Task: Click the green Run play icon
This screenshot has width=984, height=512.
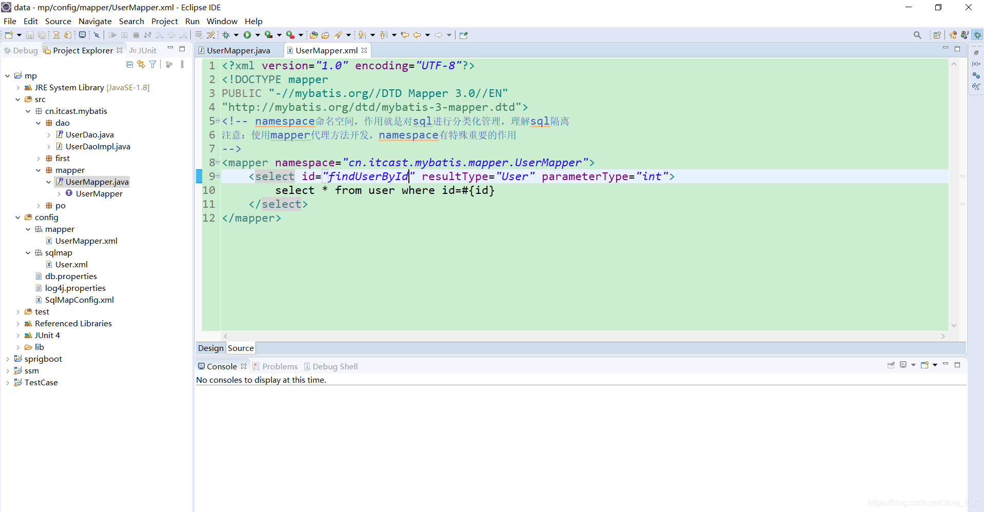Action: click(247, 35)
